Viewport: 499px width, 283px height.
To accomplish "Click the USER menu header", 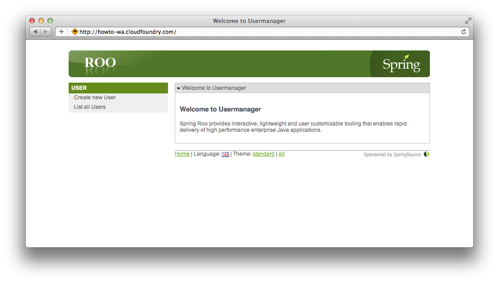I will [118, 88].
